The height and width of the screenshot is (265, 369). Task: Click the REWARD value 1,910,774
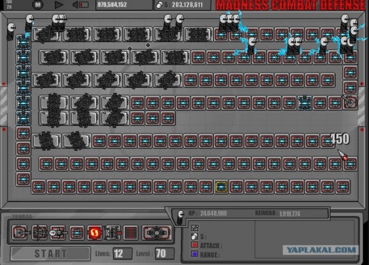tap(289, 214)
